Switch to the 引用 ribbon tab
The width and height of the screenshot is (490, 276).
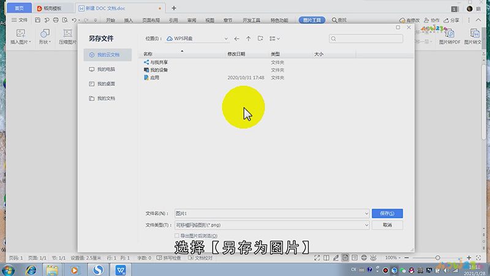(x=173, y=20)
